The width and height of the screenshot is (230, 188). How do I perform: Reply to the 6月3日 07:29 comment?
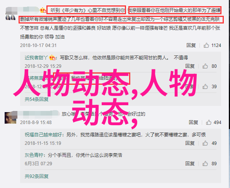(190, 164)
